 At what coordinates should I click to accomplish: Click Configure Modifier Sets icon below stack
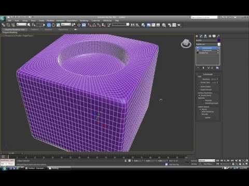(x=217, y=68)
